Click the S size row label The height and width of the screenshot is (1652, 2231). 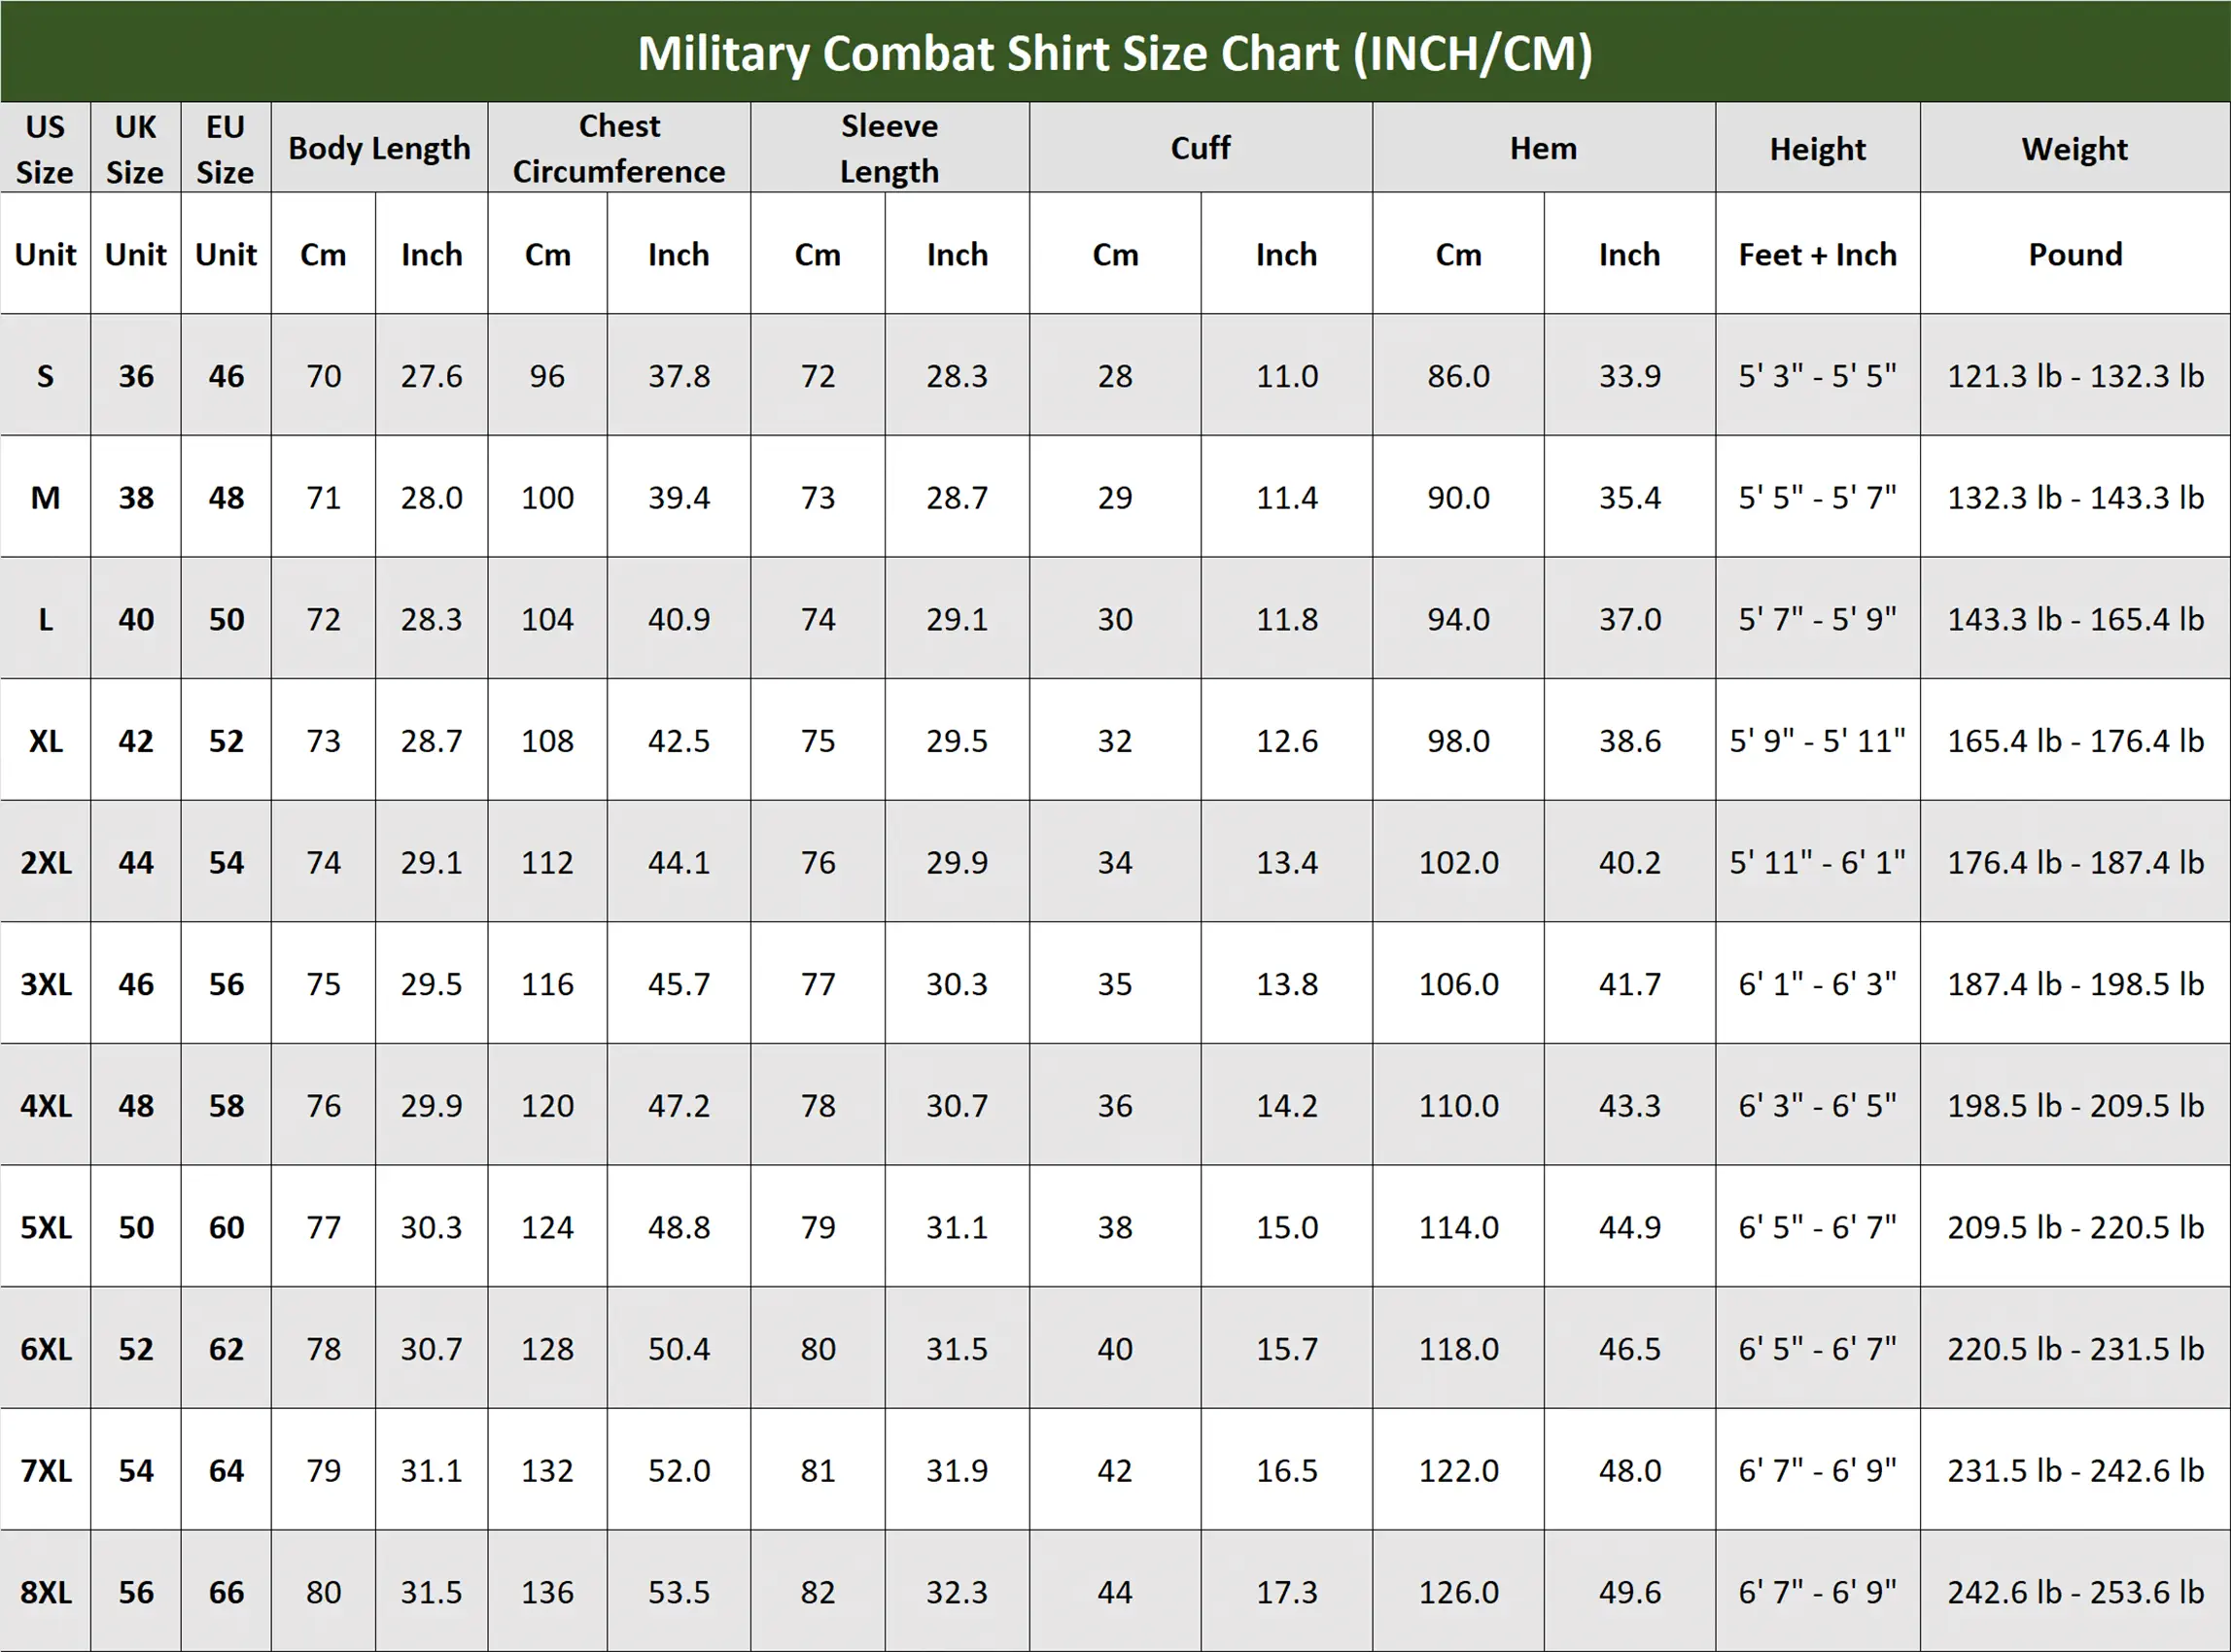45,376
